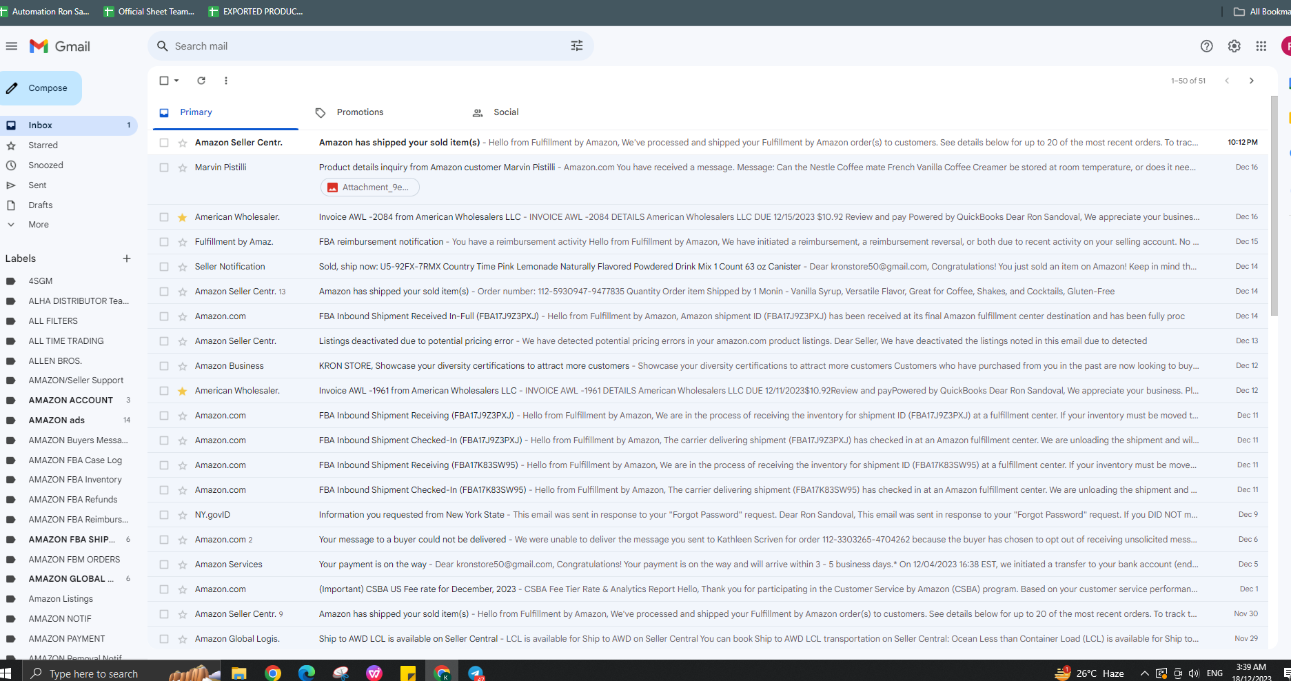Image resolution: width=1291 pixels, height=681 pixels.
Task: Open the Drafts folder
Action: 69,205
